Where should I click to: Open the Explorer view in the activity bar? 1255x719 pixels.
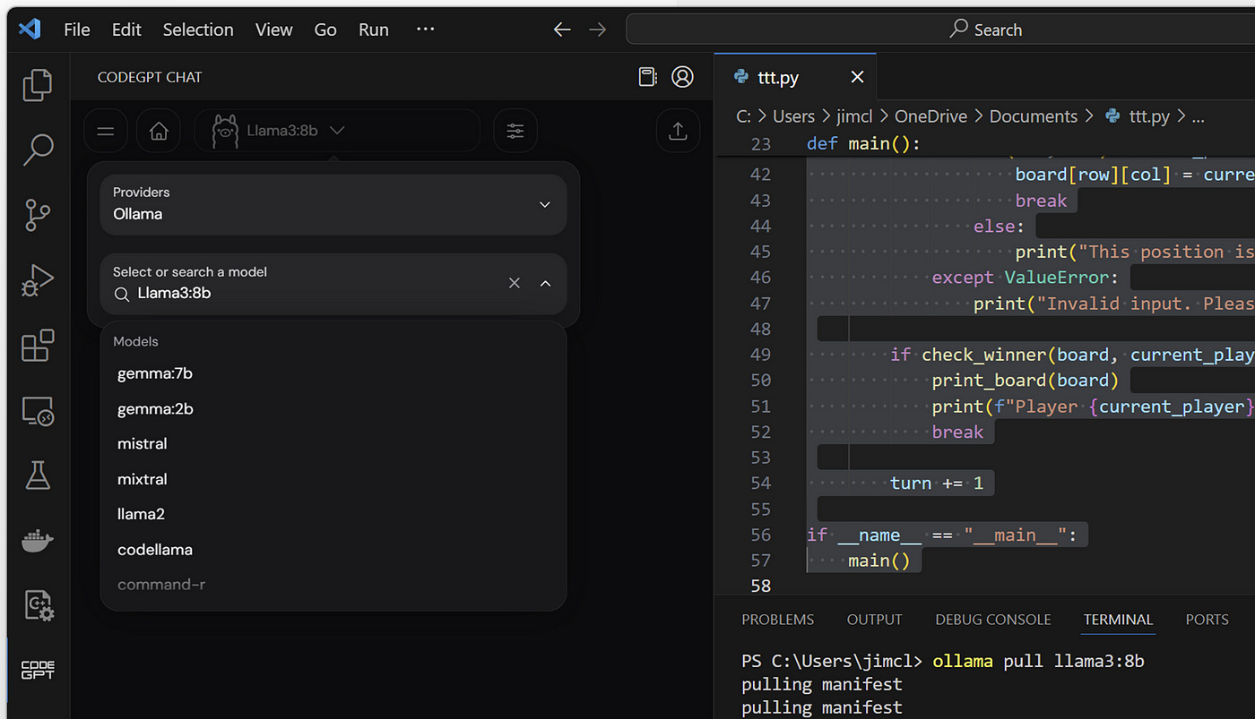[37, 84]
